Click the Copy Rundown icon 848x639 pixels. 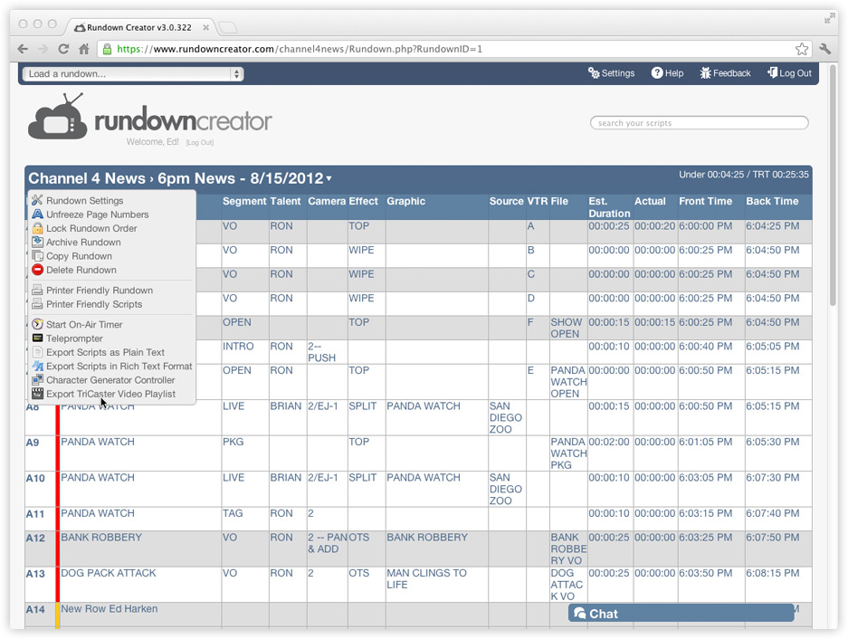click(37, 256)
